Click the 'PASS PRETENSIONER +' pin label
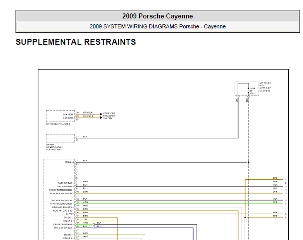The image size is (303, 240). tap(61, 190)
